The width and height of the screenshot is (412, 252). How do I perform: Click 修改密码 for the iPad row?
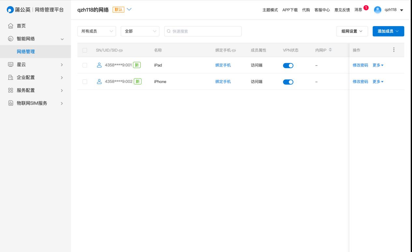tap(360, 65)
